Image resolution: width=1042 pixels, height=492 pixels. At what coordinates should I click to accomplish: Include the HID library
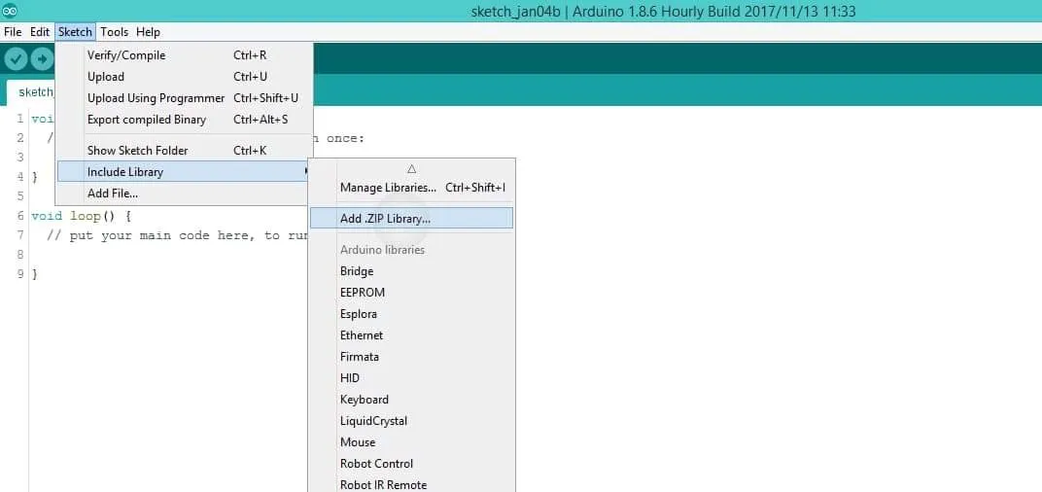coord(412,378)
